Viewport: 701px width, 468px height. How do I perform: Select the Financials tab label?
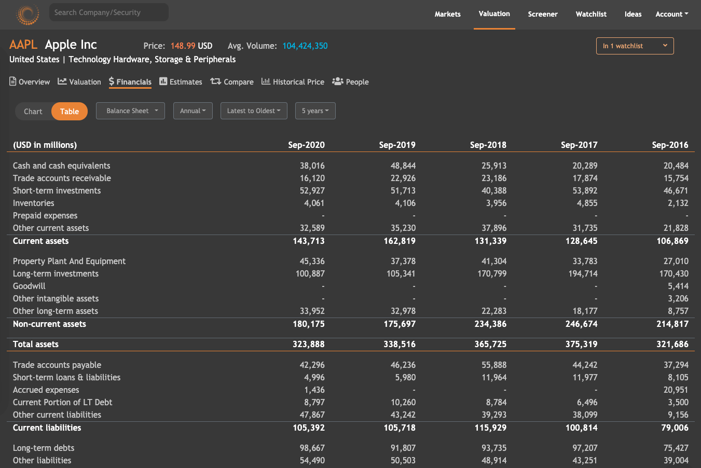(x=134, y=82)
